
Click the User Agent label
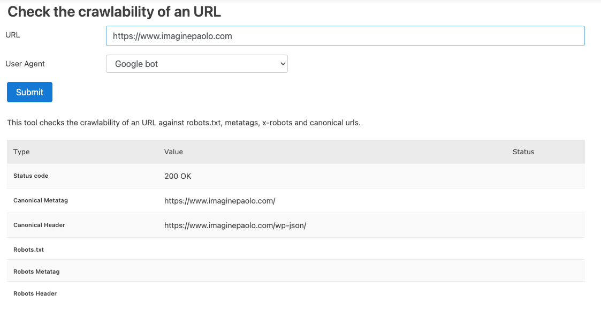click(x=25, y=64)
